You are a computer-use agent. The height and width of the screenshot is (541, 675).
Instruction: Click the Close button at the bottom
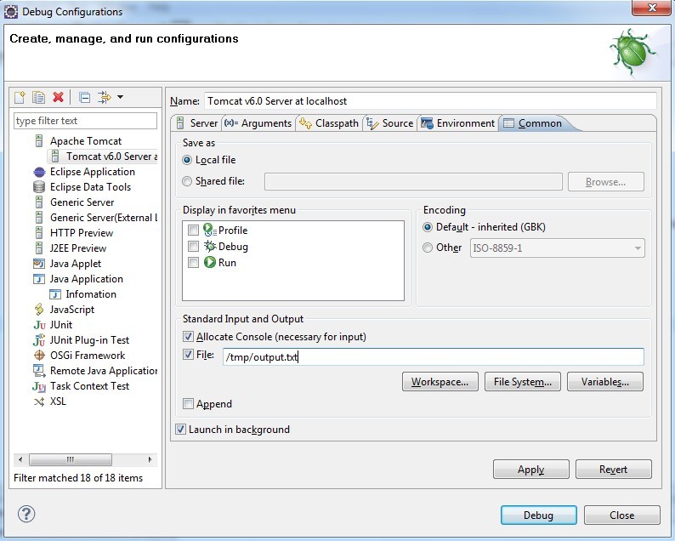(x=622, y=515)
